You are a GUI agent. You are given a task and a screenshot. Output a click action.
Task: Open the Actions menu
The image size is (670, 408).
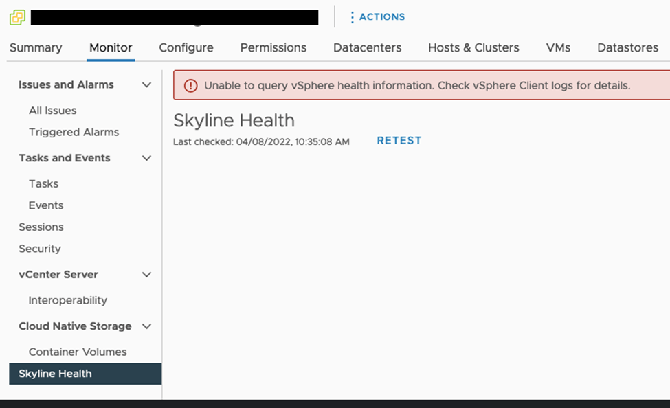(377, 17)
